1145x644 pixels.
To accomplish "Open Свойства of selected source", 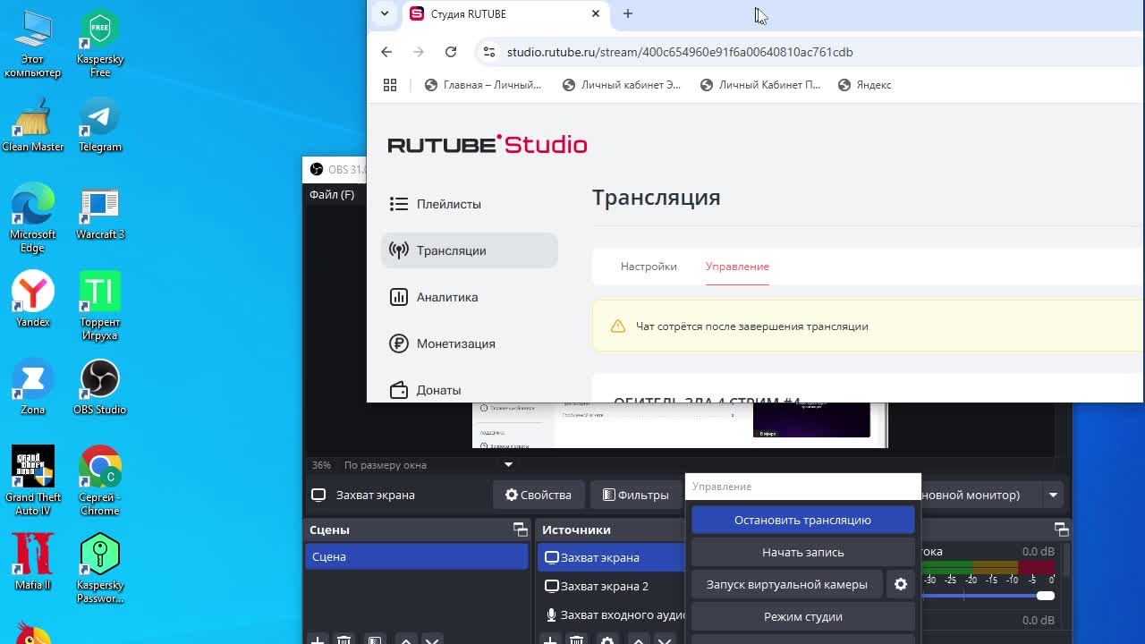I will [539, 495].
